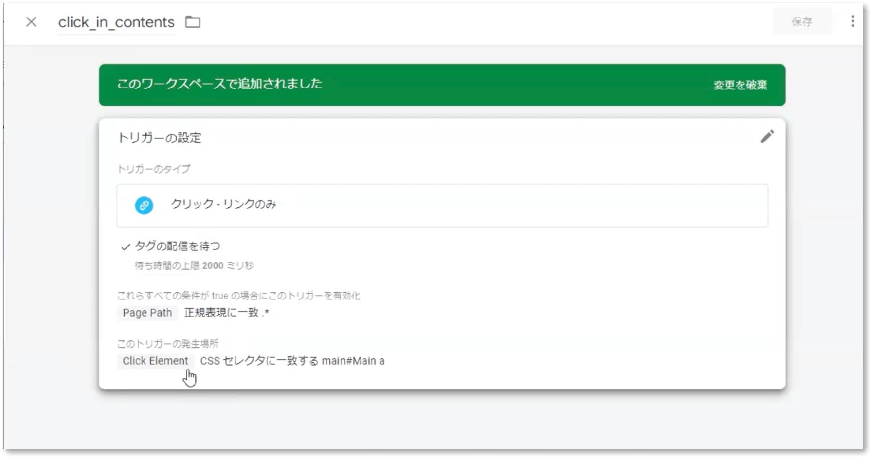Click the 保存 save button
Viewport: 872px width, 458px height.
click(x=801, y=21)
